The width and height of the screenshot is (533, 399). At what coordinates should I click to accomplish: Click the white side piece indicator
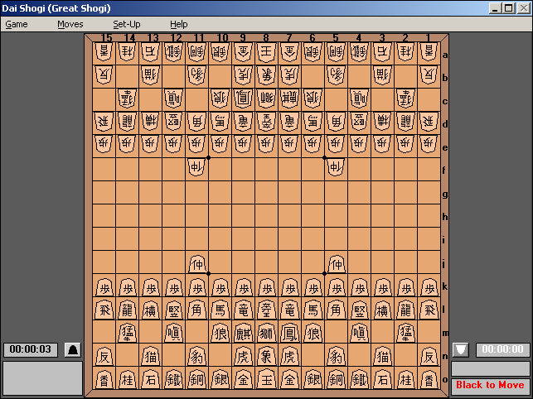(x=461, y=349)
